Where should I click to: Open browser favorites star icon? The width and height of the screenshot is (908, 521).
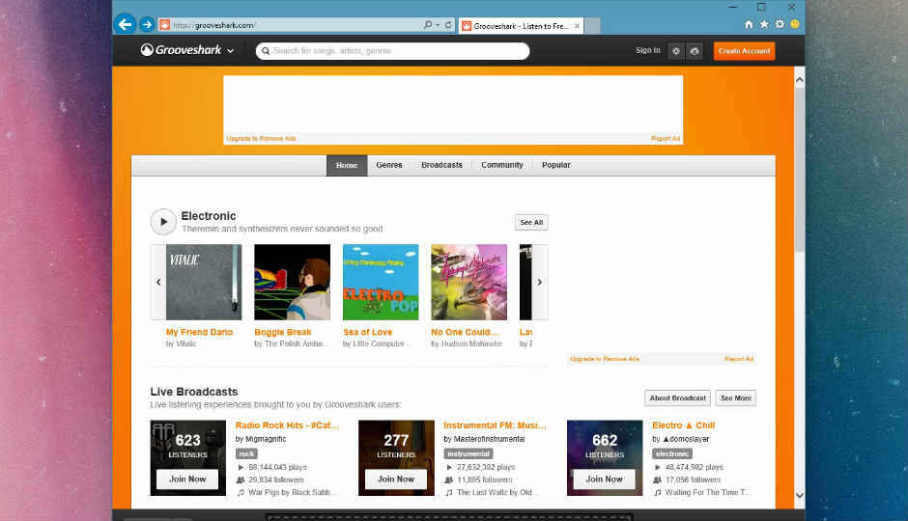click(x=764, y=24)
